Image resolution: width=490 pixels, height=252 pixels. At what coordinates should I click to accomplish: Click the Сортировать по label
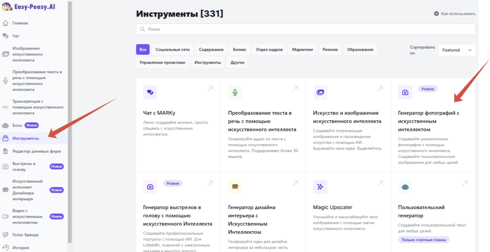(x=422, y=50)
